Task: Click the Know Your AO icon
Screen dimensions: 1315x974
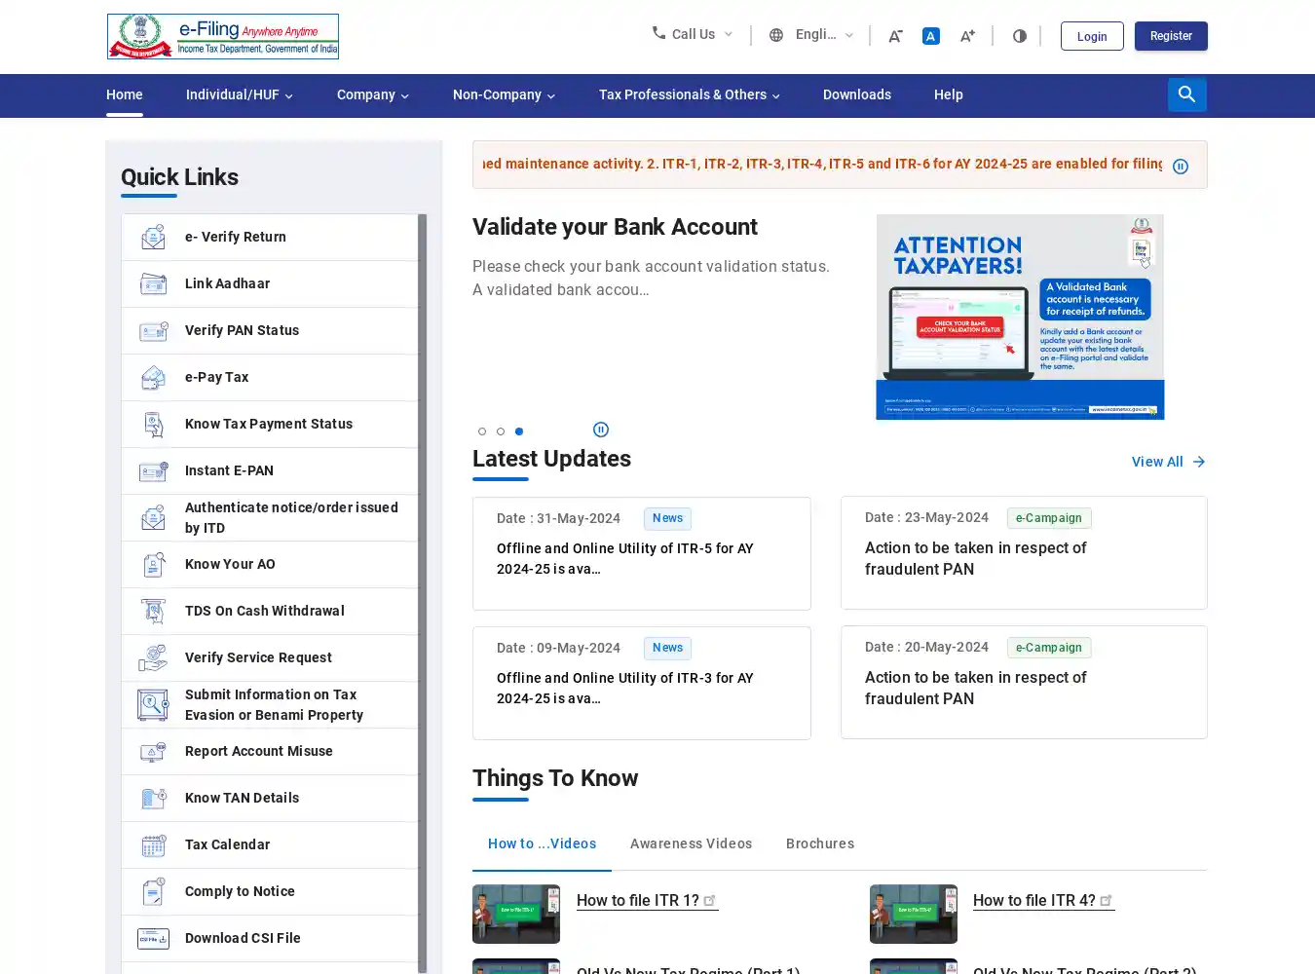Action: [153, 564]
